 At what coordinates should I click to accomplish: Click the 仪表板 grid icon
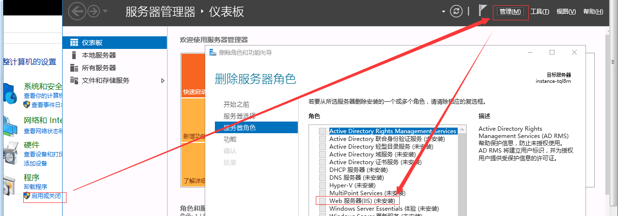coord(74,43)
